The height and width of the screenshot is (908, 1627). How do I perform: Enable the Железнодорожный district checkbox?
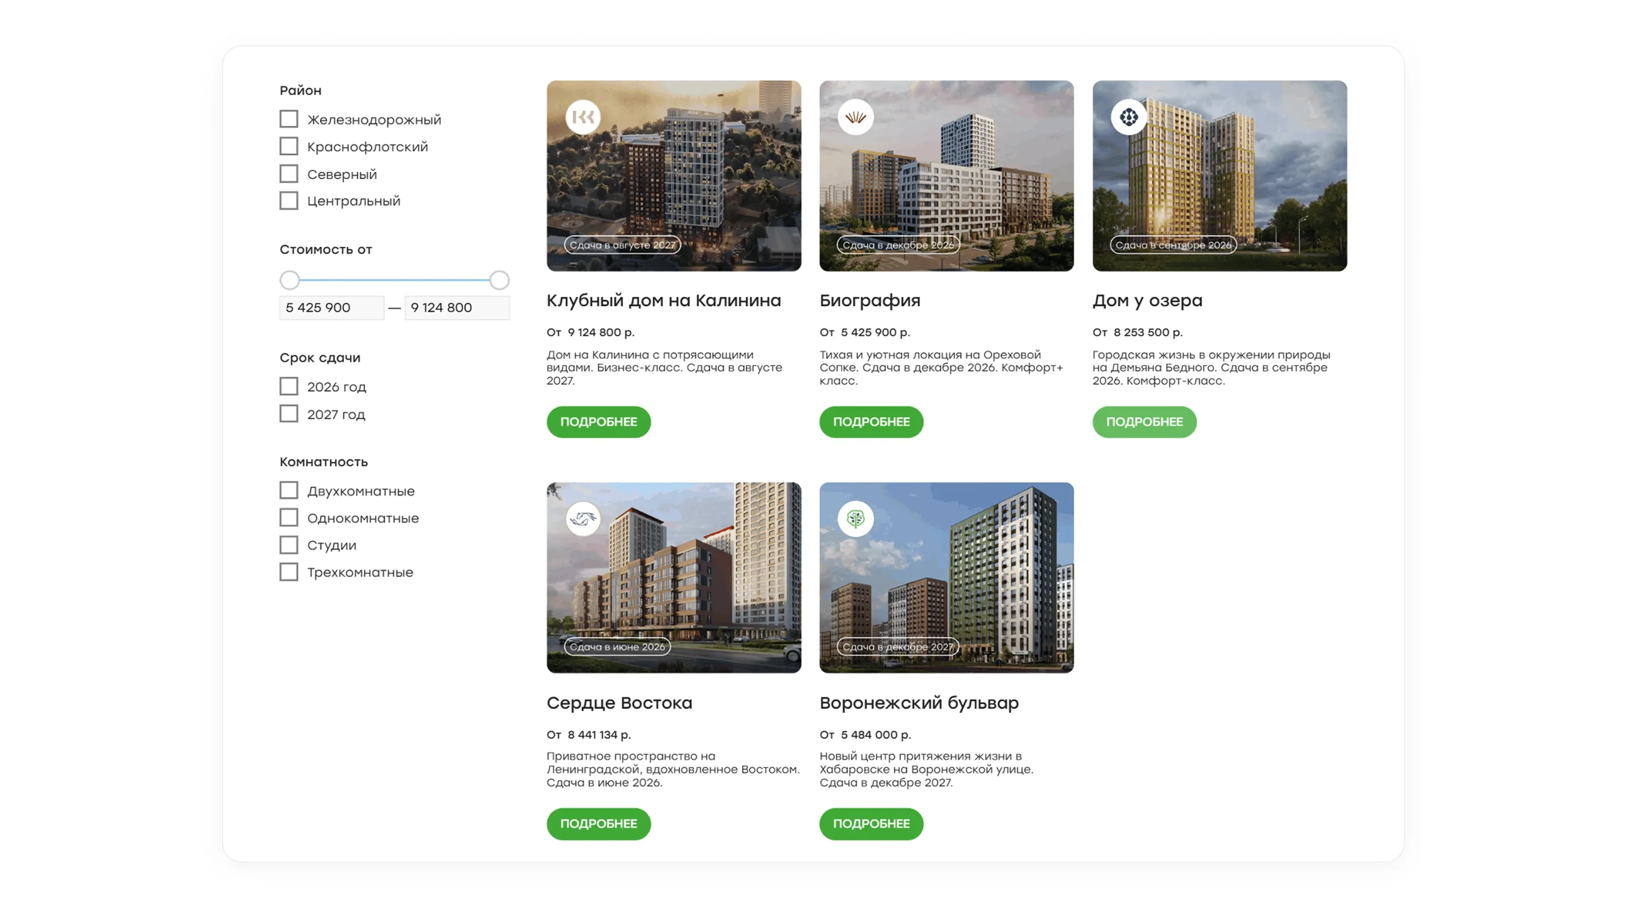click(x=289, y=119)
